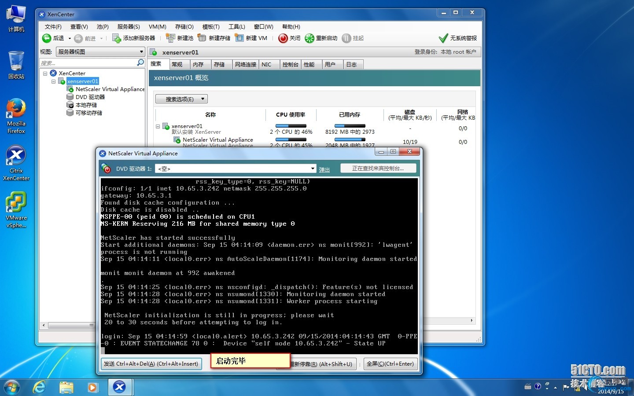
Task: Open the 帮助(H) menu
Action: (291, 27)
